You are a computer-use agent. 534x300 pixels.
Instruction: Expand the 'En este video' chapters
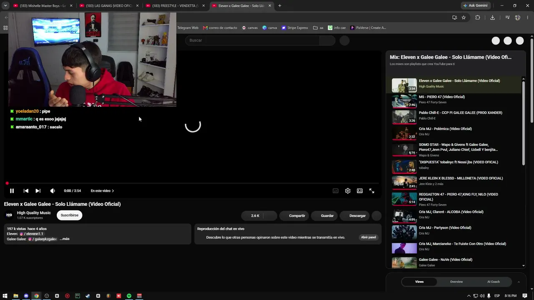102,191
